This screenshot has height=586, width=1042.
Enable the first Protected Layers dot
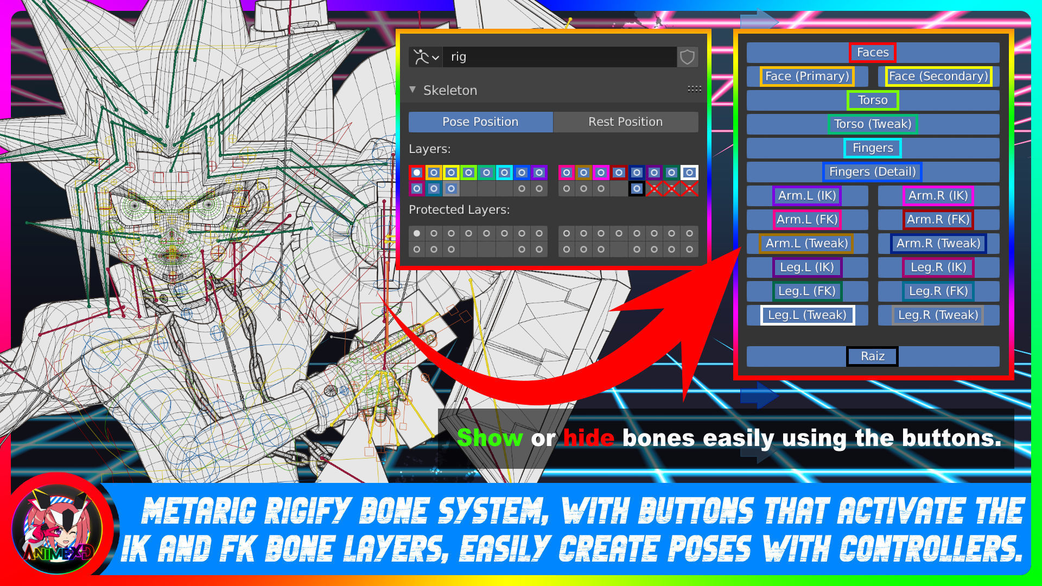click(x=416, y=233)
